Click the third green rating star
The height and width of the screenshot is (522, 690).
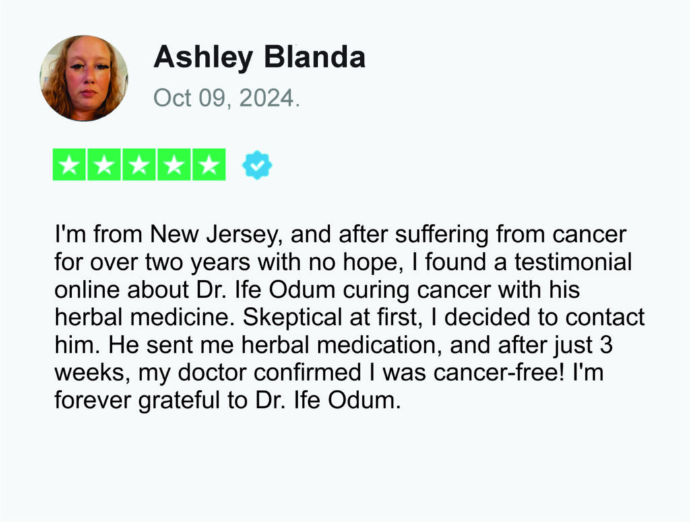point(139,165)
